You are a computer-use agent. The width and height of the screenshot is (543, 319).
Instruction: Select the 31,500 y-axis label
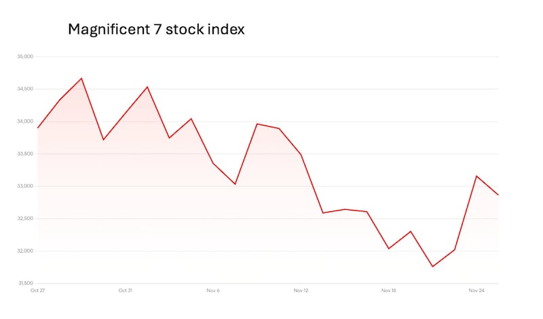point(25,283)
